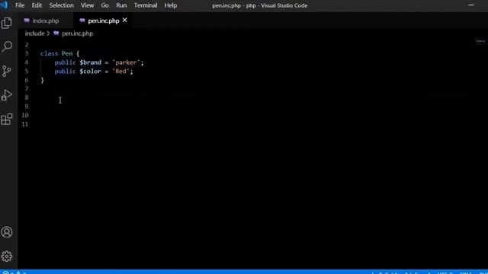Click the 'public' keyword on line 5
The width and height of the screenshot is (488, 274).
pos(65,71)
